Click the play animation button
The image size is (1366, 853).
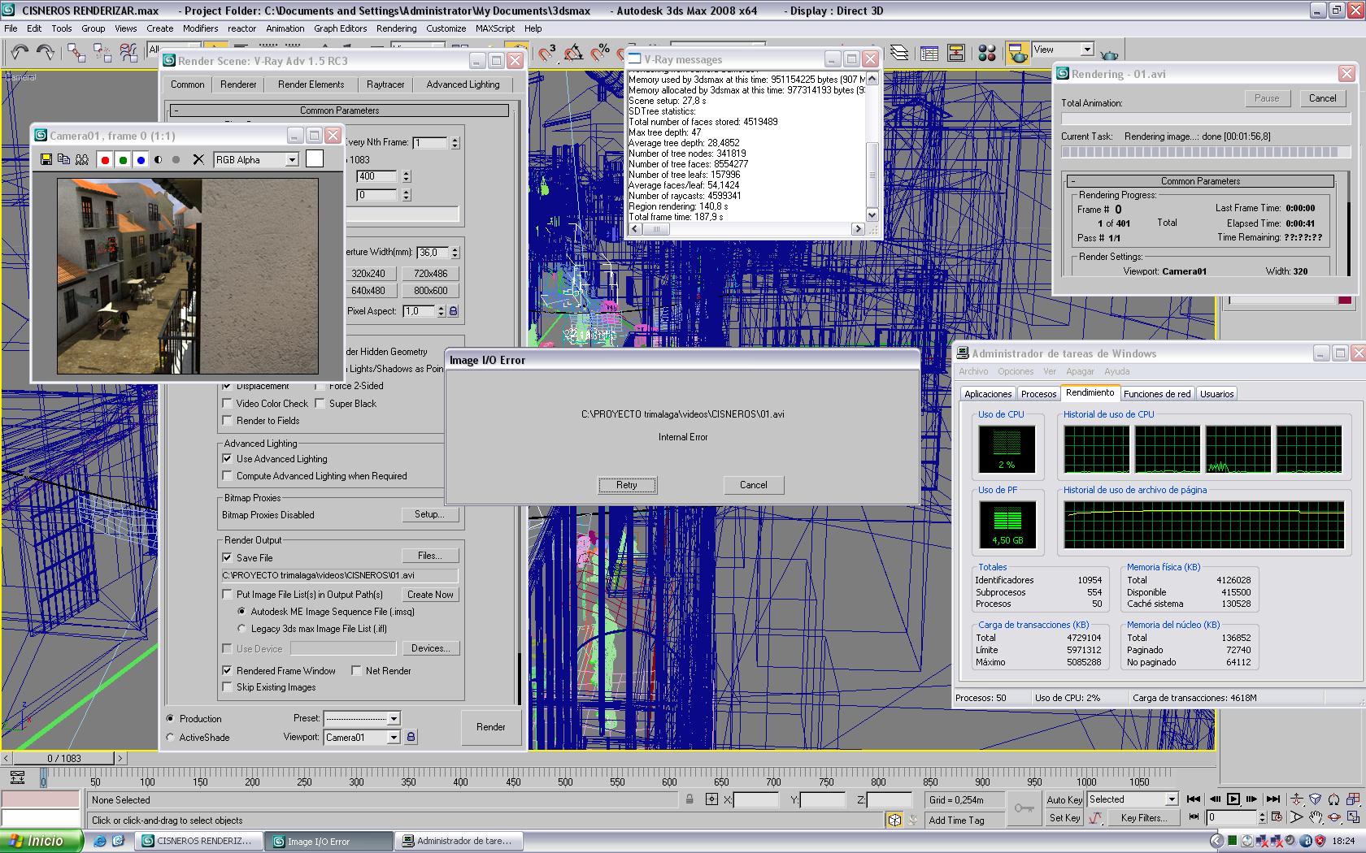pyautogui.click(x=1233, y=799)
